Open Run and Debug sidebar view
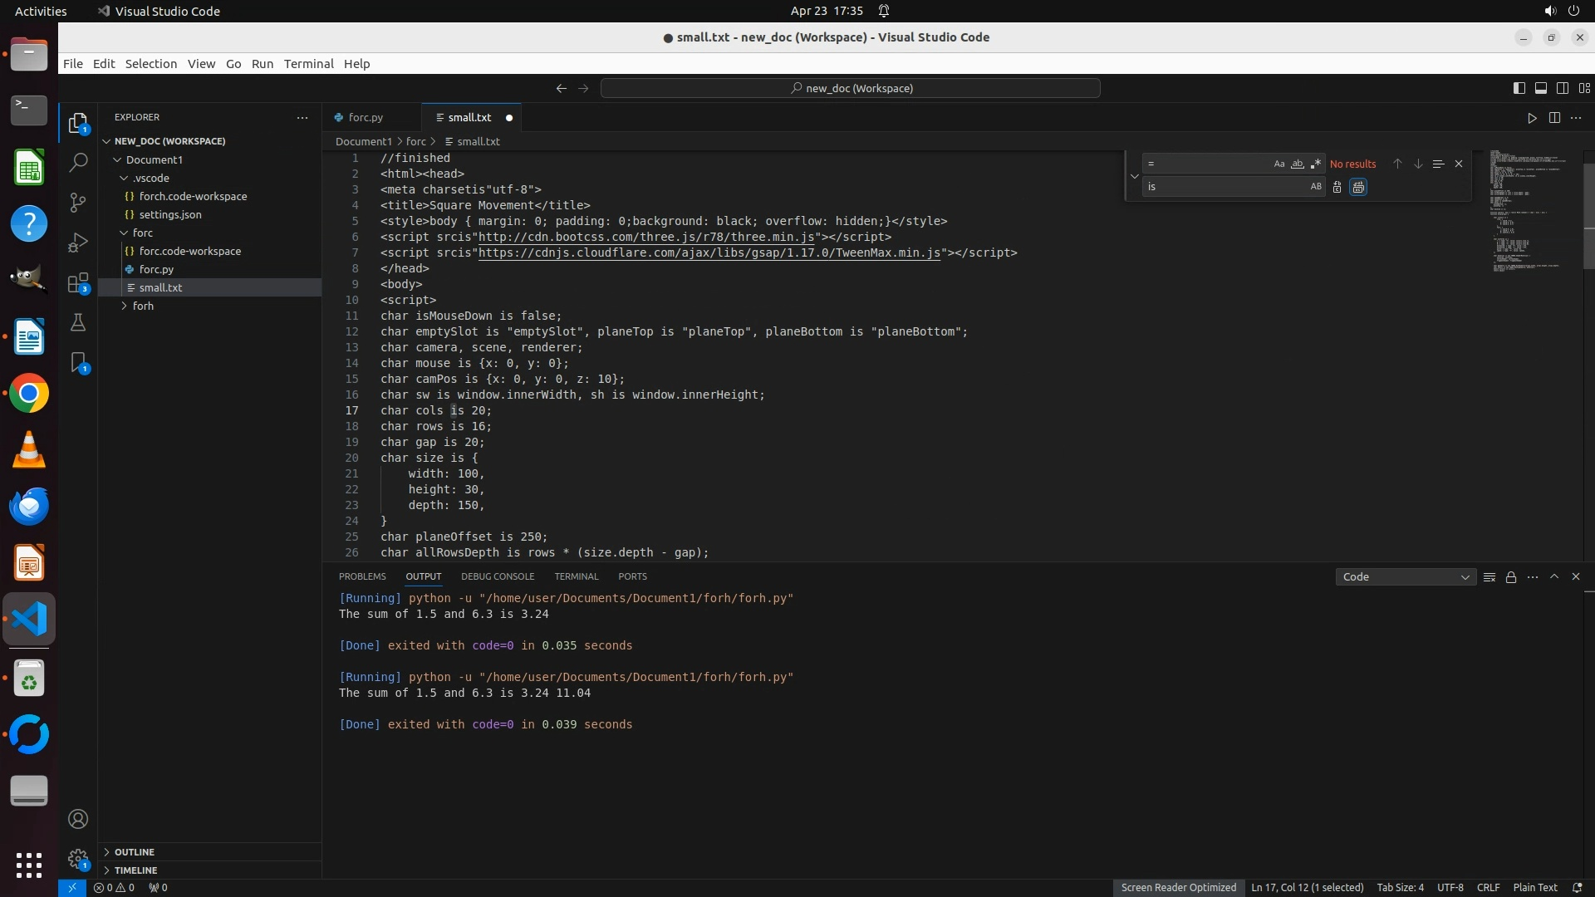 point(78,243)
